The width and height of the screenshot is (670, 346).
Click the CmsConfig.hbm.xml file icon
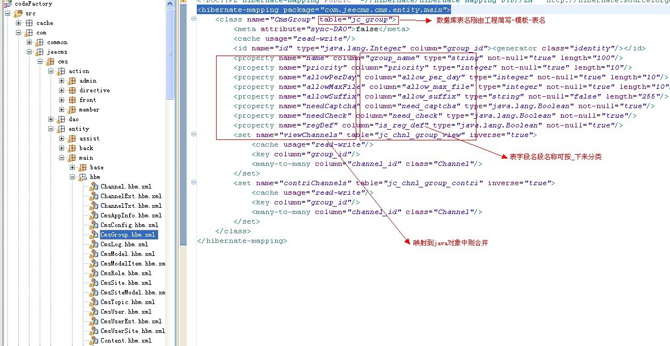[x=94, y=225]
